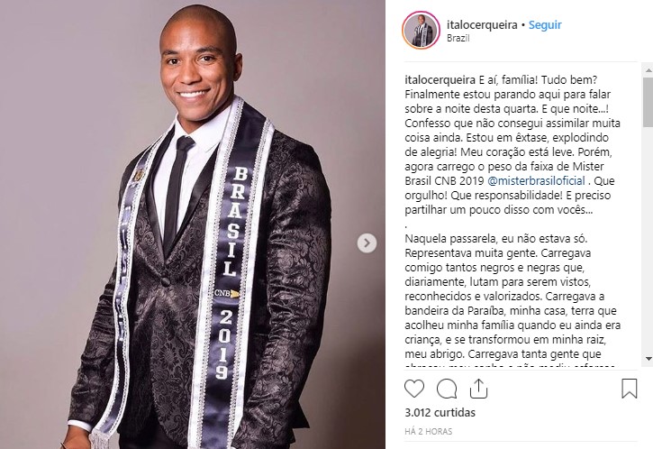Like the post with the heart icon

(x=414, y=389)
